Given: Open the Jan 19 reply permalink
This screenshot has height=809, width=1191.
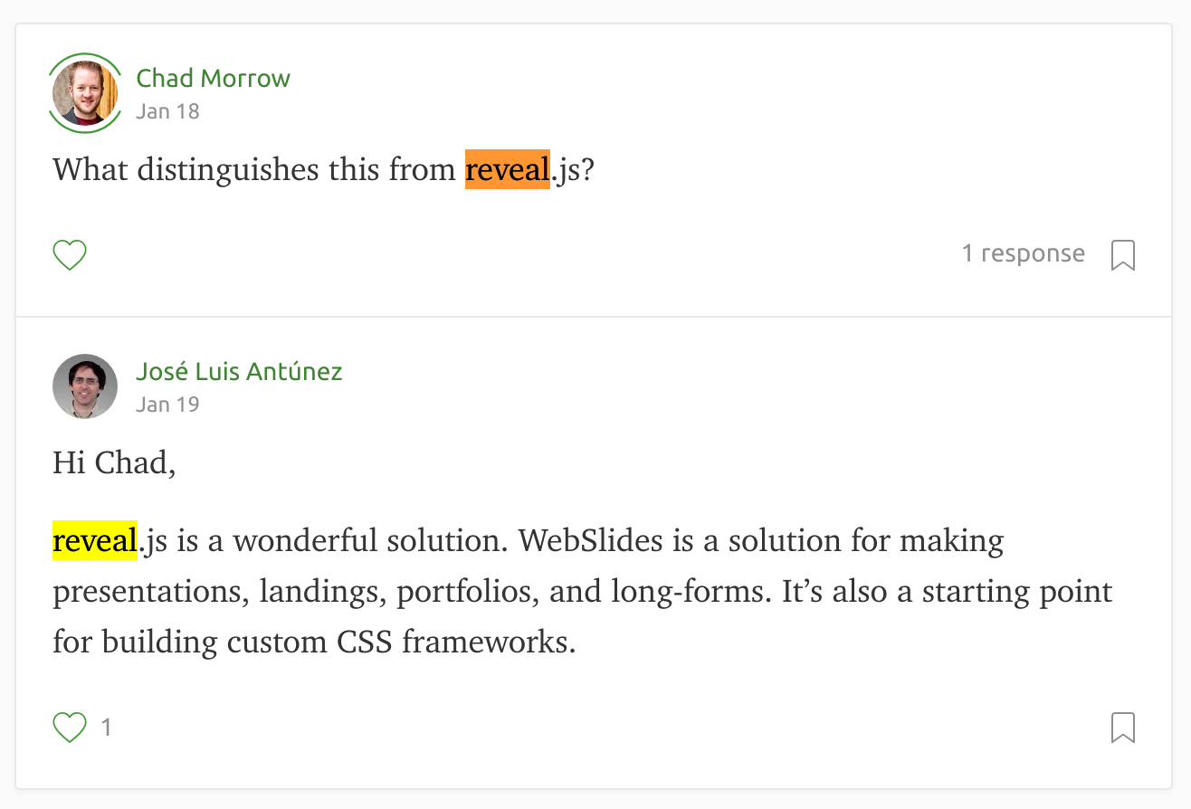Looking at the screenshot, I should click(167, 404).
